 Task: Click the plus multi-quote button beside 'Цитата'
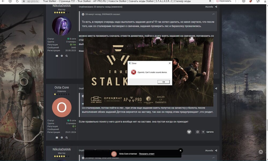click(x=203, y=132)
